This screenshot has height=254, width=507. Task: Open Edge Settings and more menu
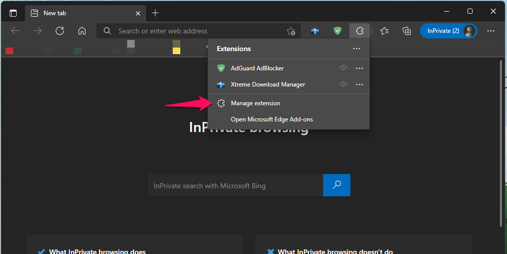coord(490,31)
